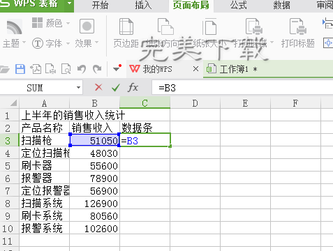The image size is (333, 251).
Task: Click the 纸张方向 orientation icon
Action: [x=165, y=26]
